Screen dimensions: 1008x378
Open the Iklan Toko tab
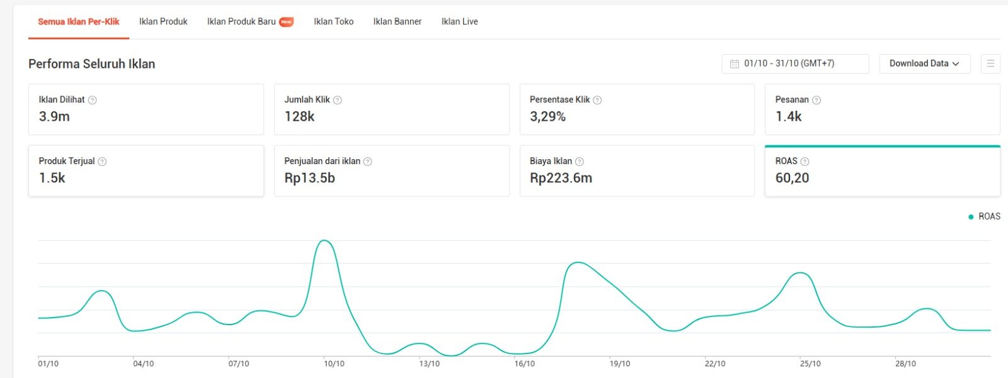(x=333, y=21)
